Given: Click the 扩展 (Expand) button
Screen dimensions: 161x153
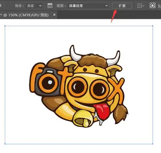Looking at the screenshot, I should click(122, 5).
